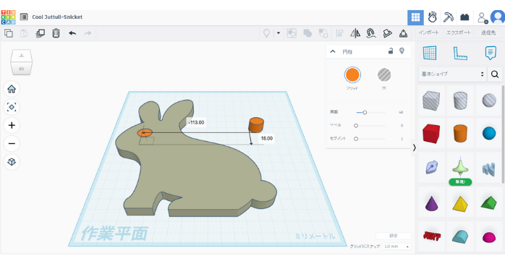Screen dimensions: 505x264
Task: Toggle the Cruise magnet icon
Action: coord(371,33)
